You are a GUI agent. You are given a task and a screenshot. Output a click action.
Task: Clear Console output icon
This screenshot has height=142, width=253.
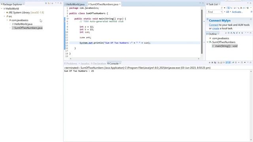[218, 62]
